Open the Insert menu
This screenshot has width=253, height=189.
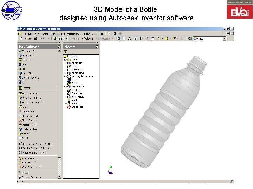[45, 34]
